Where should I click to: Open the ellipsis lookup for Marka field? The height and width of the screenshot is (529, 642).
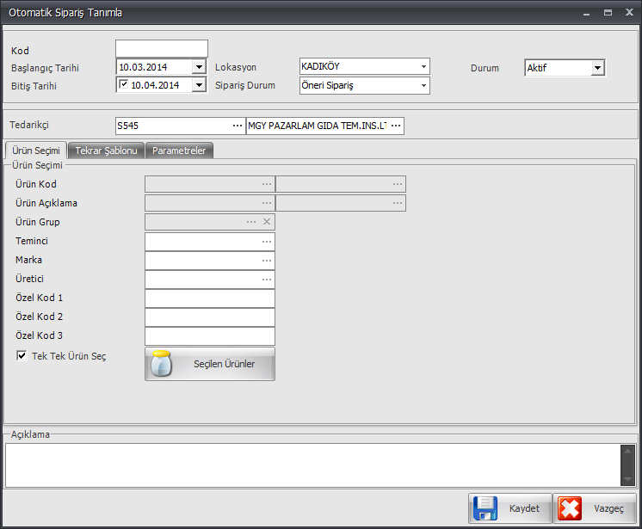[x=267, y=261]
